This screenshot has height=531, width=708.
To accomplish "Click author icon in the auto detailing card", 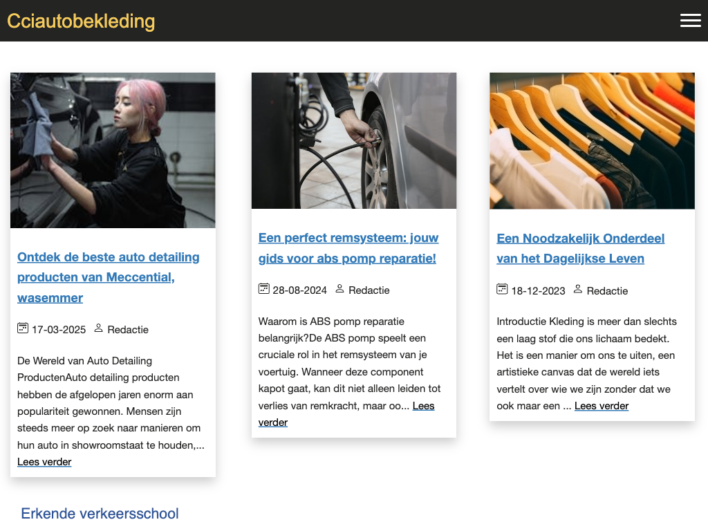I will (98, 328).
